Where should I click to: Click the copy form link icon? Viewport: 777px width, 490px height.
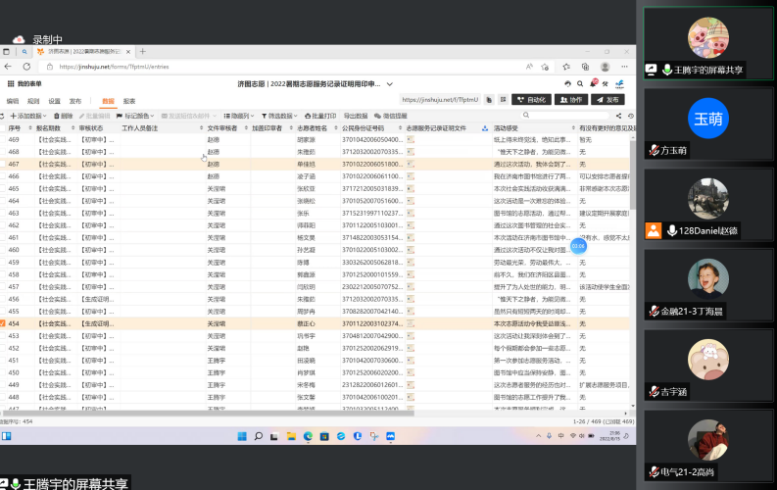(x=488, y=100)
